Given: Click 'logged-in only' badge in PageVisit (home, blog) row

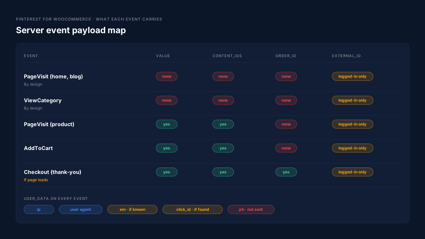Looking at the screenshot, I should click(x=353, y=76).
